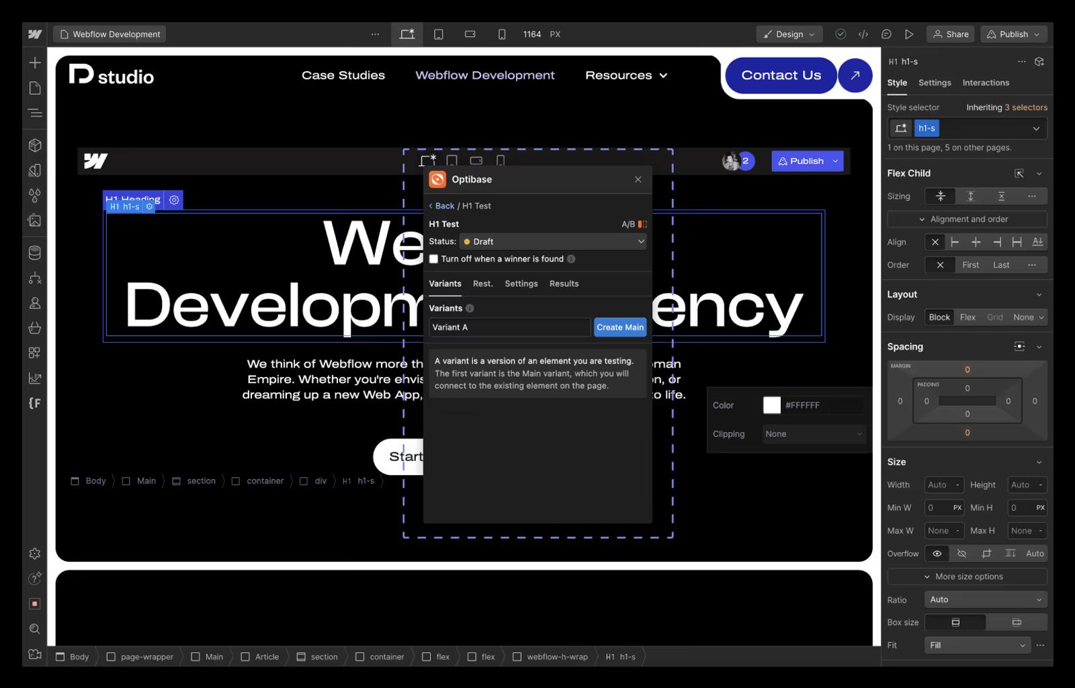Open the Ecommerce basket panel

(x=35, y=328)
